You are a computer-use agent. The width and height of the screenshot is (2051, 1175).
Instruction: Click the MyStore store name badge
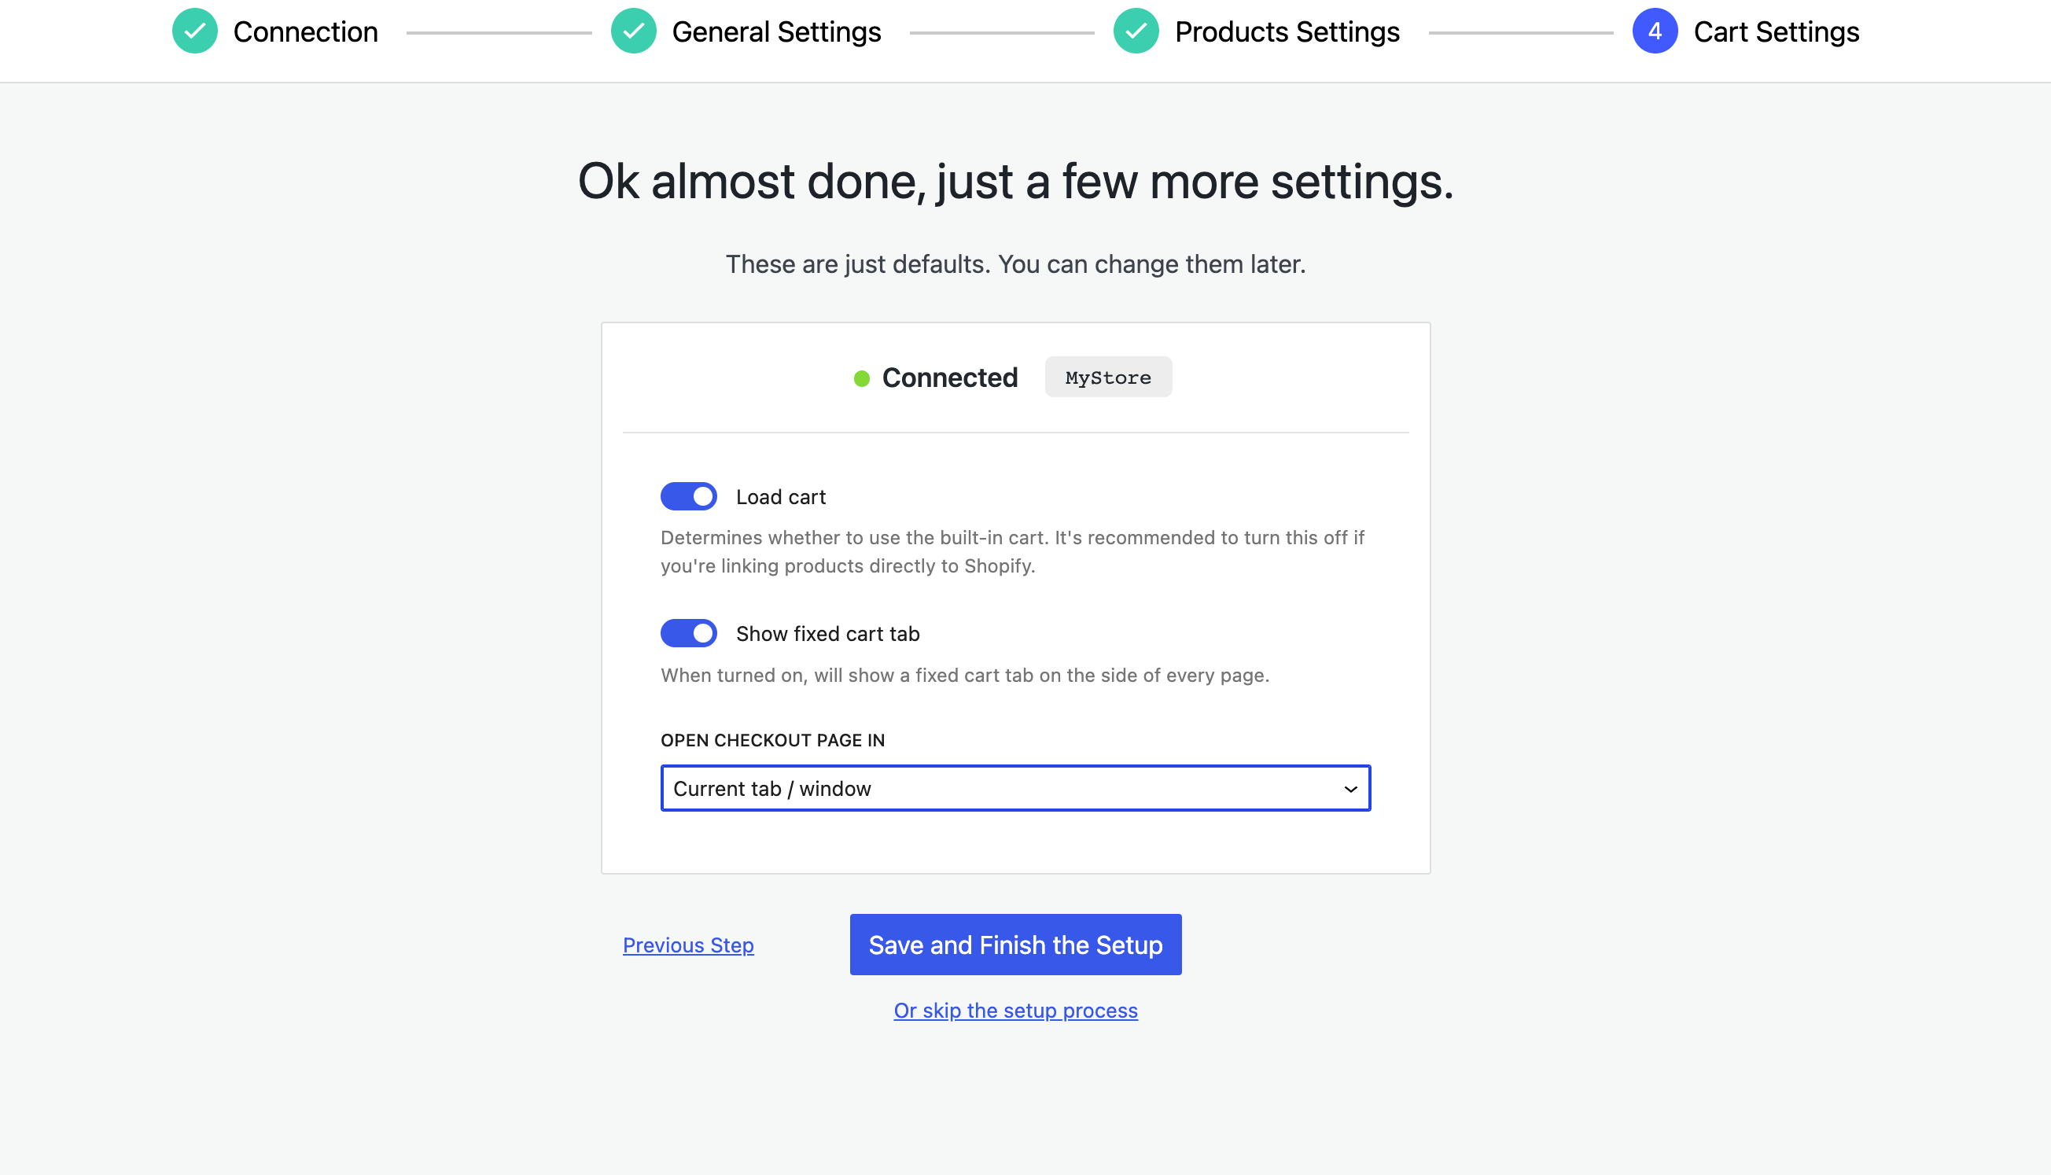1108,378
